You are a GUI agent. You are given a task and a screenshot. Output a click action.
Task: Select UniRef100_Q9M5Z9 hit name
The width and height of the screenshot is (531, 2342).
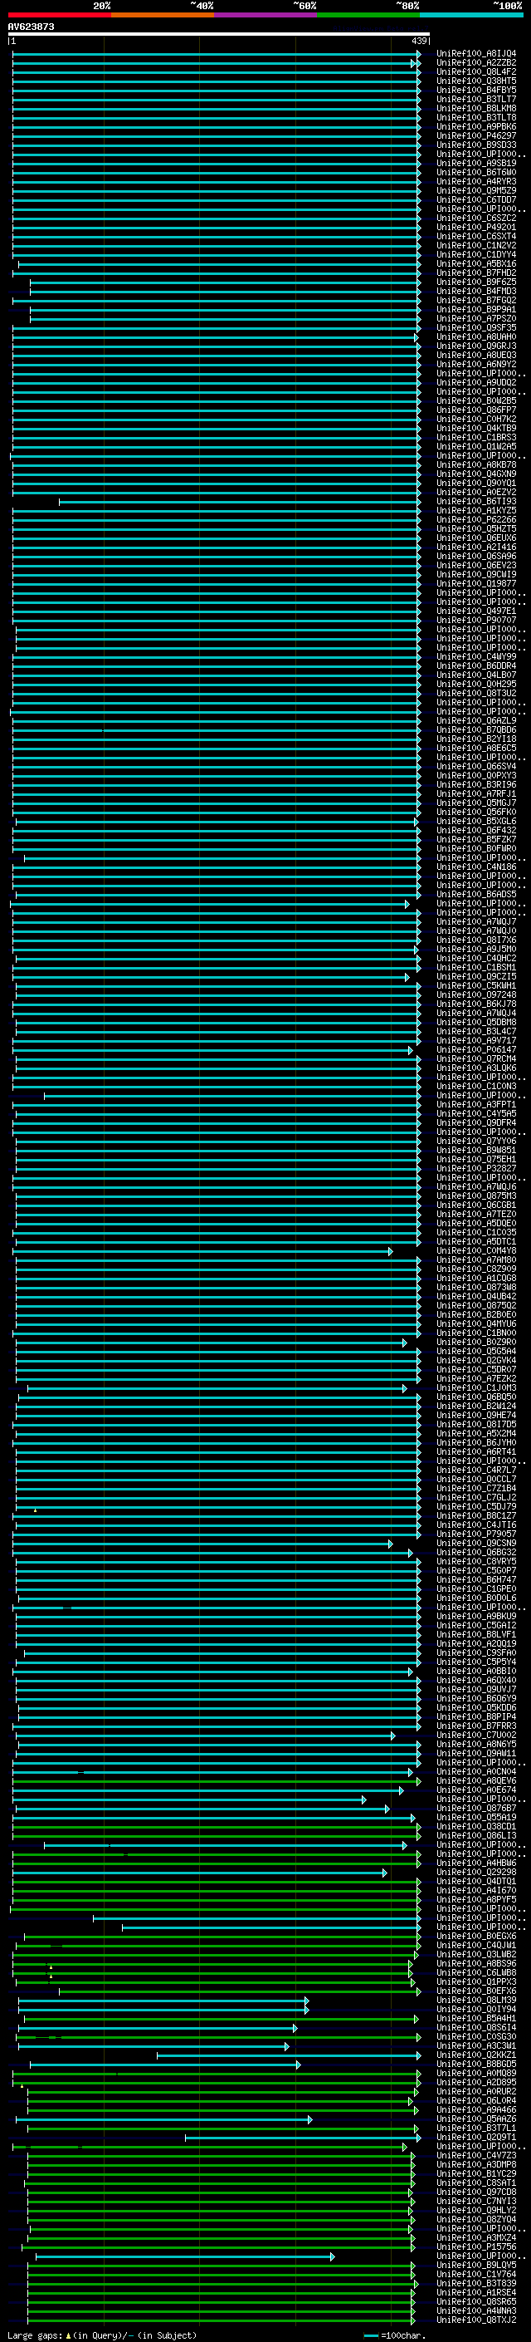click(x=475, y=191)
